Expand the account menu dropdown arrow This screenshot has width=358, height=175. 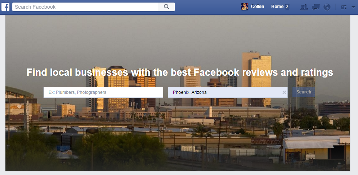(353, 7)
